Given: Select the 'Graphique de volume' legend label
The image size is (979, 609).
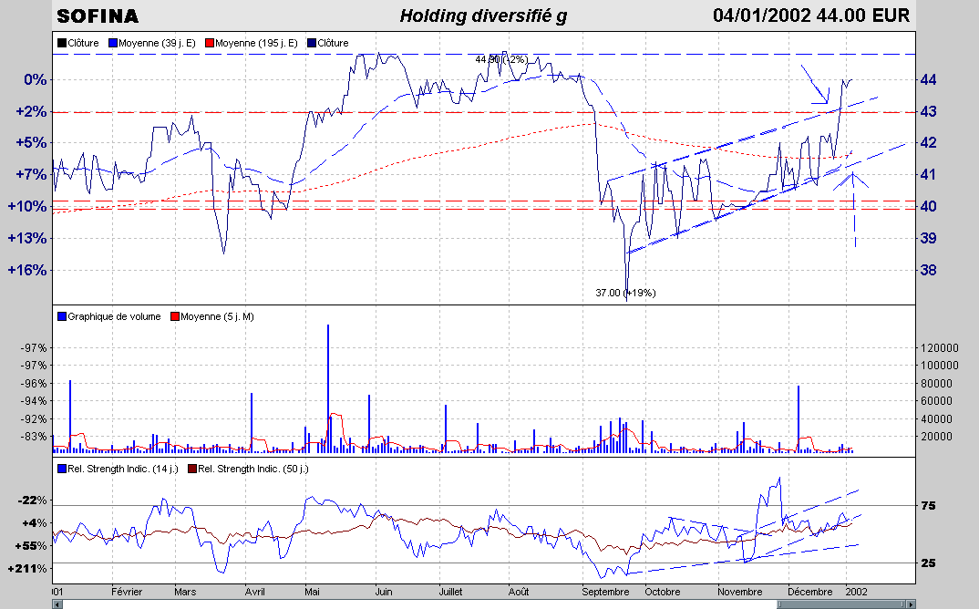Looking at the screenshot, I should [x=114, y=316].
